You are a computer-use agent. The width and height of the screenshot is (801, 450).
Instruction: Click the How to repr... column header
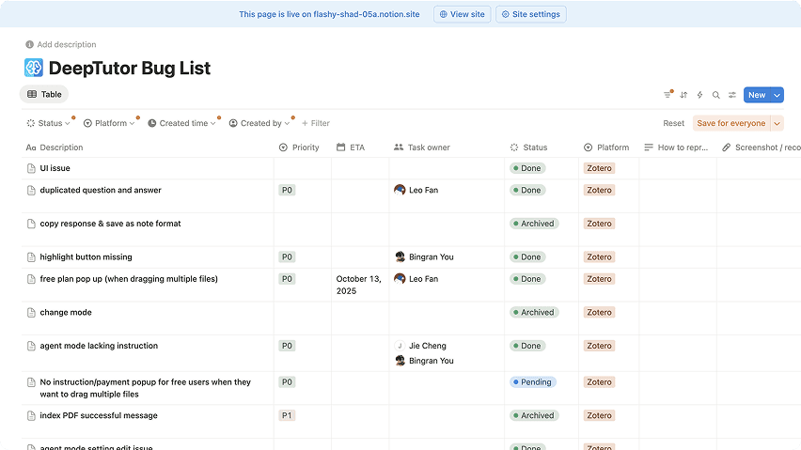pos(676,147)
